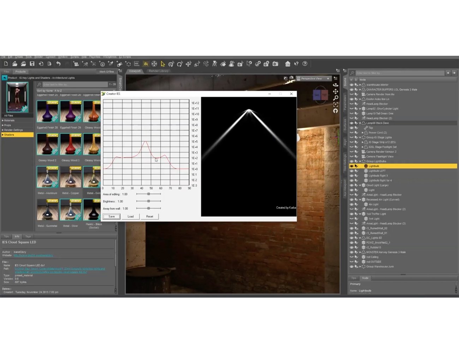The width and height of the screenshot is (459, 353).
Task: Select the Universal tool icon
Action: click(x=154, y=64)
